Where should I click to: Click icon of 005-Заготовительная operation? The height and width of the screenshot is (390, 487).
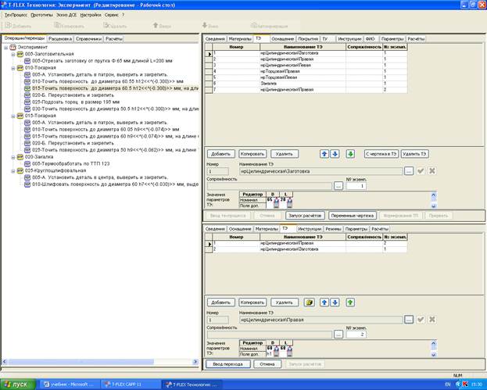tap(20, 54)
